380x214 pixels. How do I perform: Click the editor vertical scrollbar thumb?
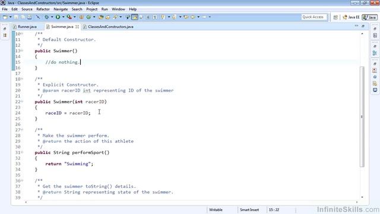click(362, 117)
